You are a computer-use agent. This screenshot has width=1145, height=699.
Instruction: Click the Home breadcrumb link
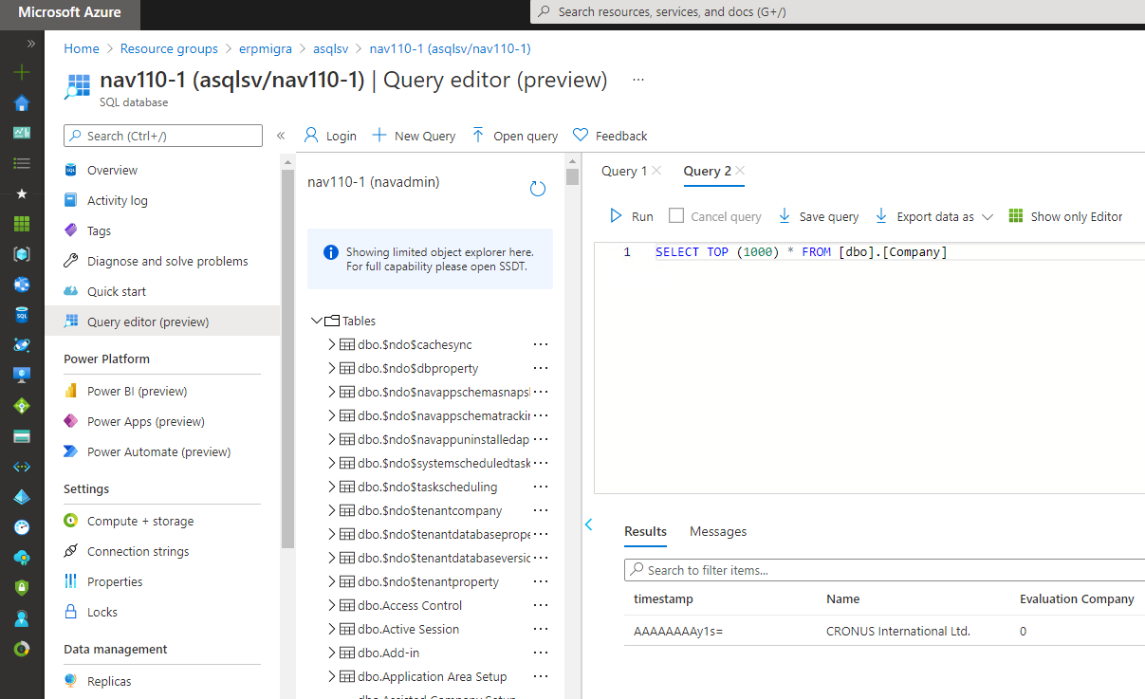tap(82, 48)
